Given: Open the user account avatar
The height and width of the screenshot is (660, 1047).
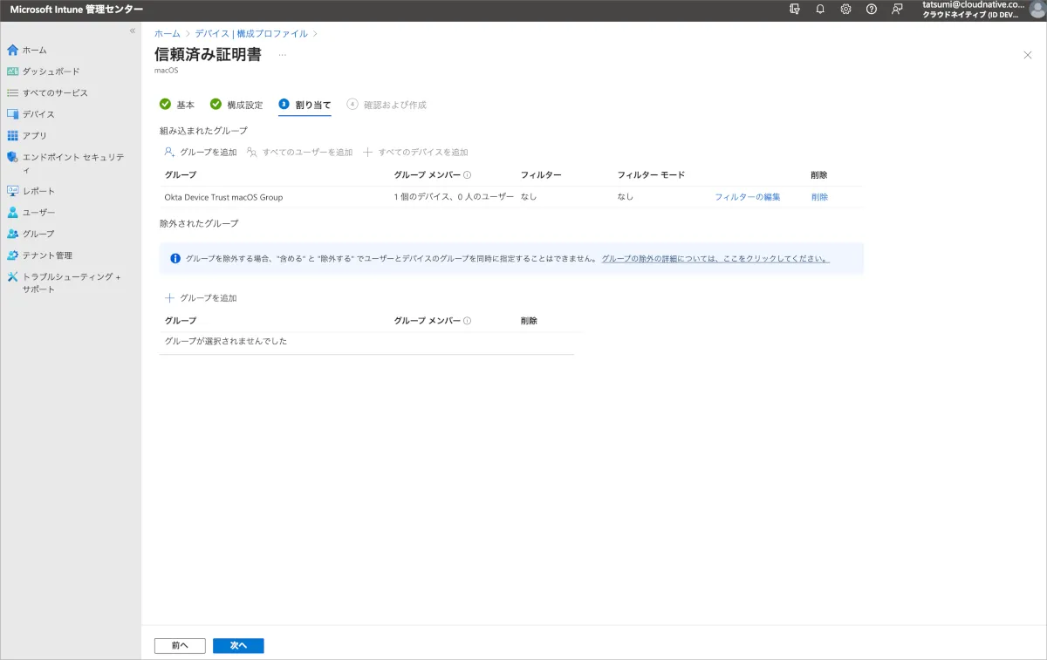Looking at the screenshot, I should click(1037, 10).
